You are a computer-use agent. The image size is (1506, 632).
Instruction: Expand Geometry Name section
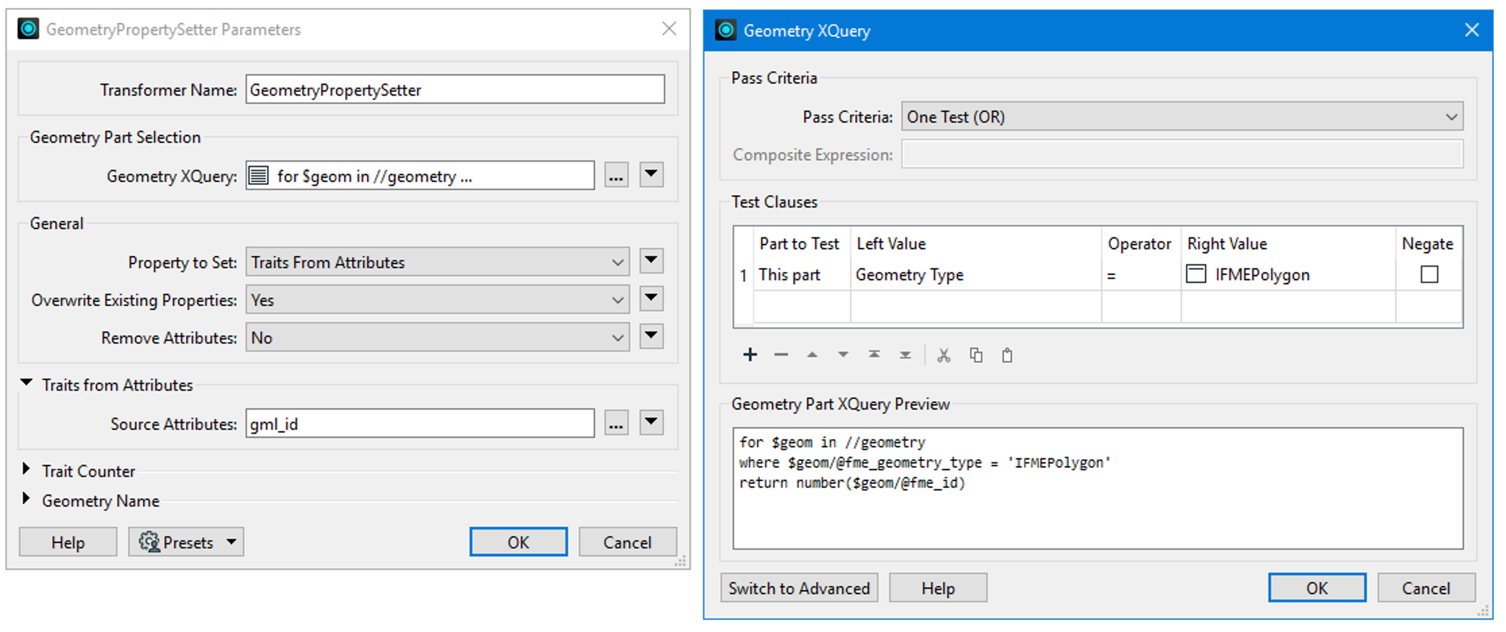[26, 499]
